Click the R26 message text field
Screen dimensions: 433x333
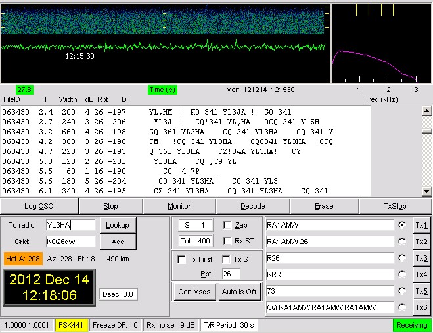330,258
